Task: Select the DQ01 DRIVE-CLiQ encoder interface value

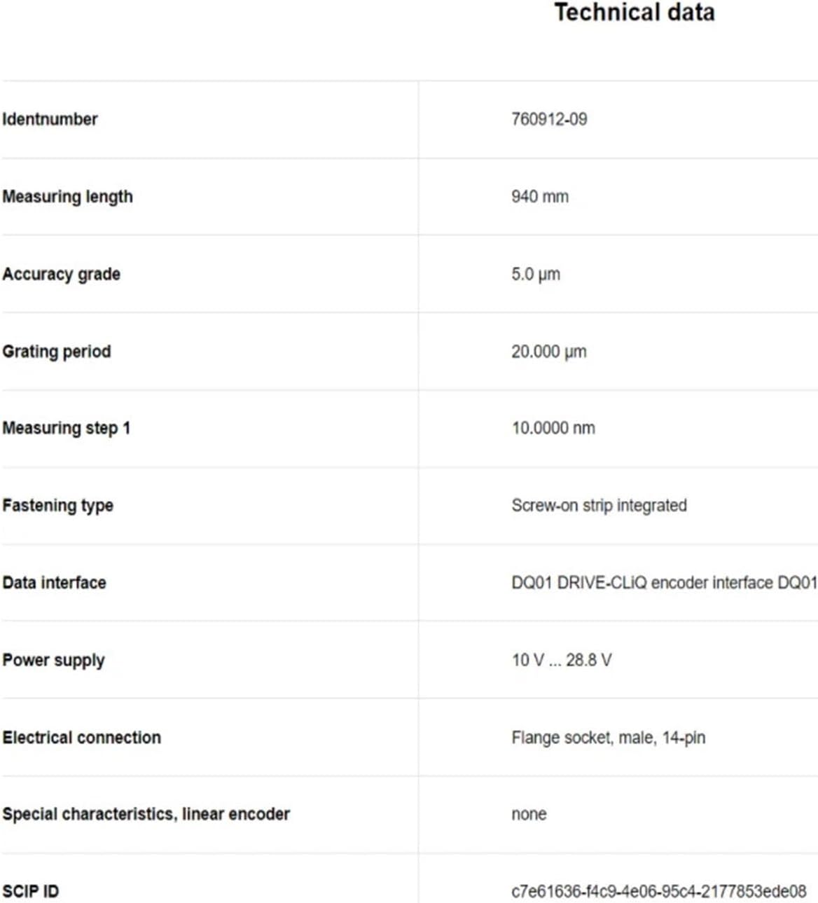Action: click(664, 583)
